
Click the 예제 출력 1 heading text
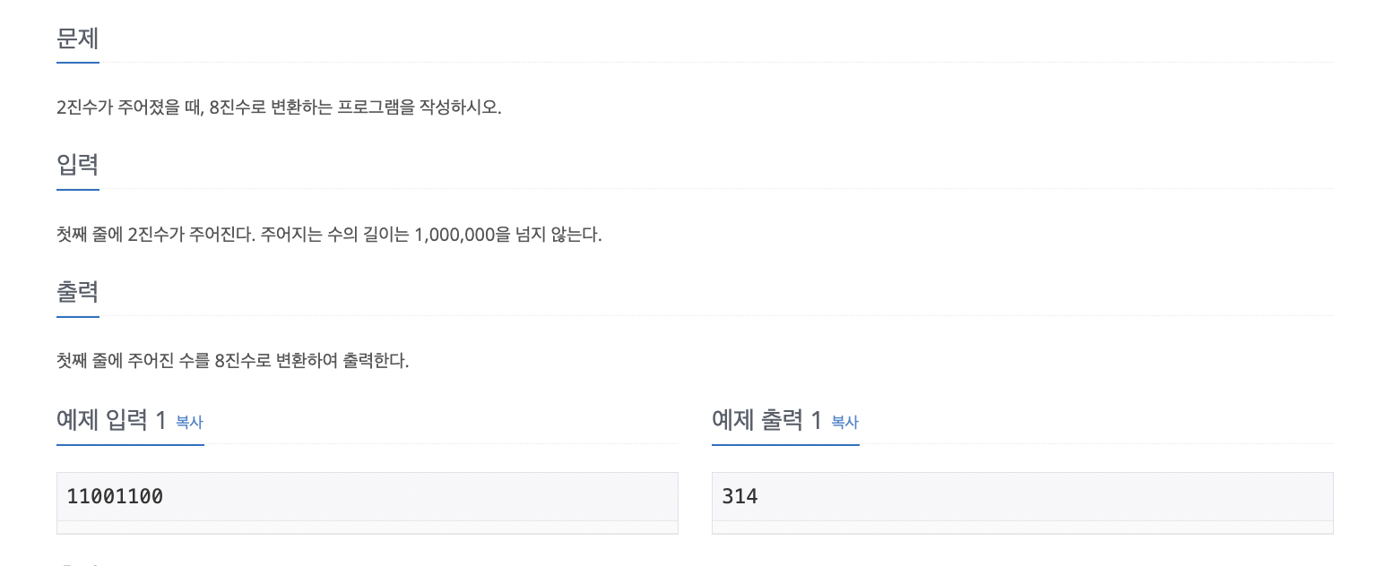click(767, 420)
